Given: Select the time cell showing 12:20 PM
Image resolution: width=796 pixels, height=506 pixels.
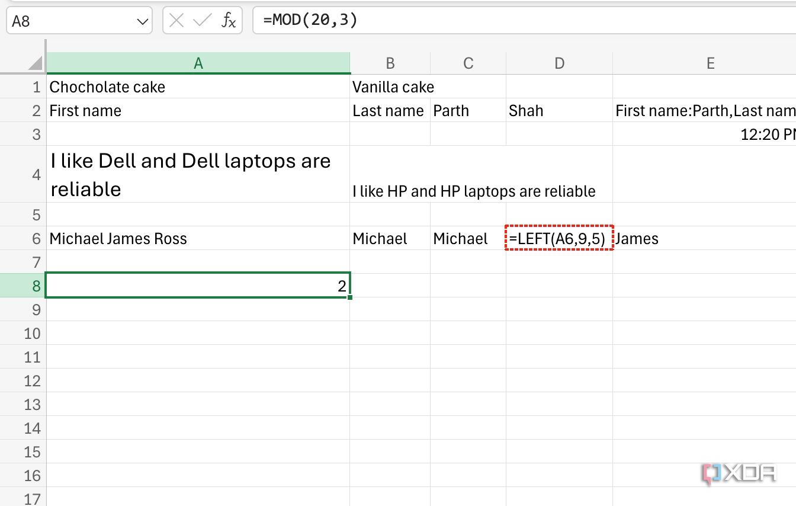Looking at the screenshot, I should [705, 134].
